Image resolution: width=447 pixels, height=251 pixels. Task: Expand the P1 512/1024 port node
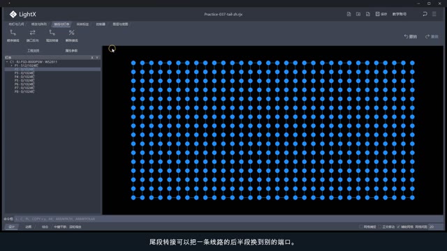click(12, 66)
